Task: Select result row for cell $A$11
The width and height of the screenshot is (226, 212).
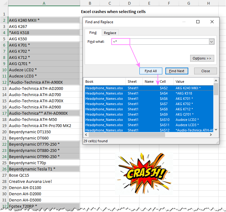Action: [x=149, y=125]
